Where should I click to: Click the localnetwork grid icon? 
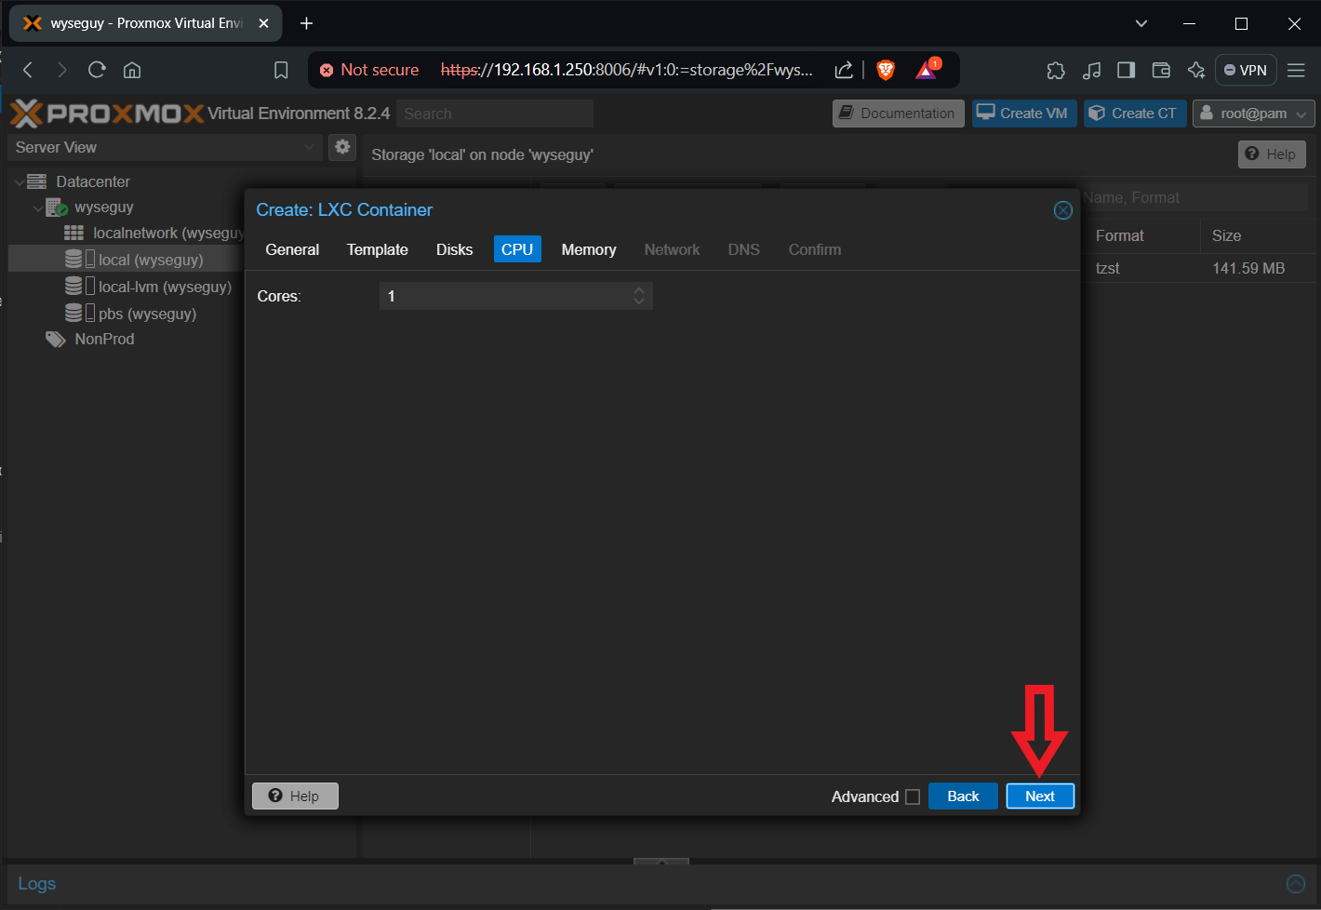click(x=73, y=233)
